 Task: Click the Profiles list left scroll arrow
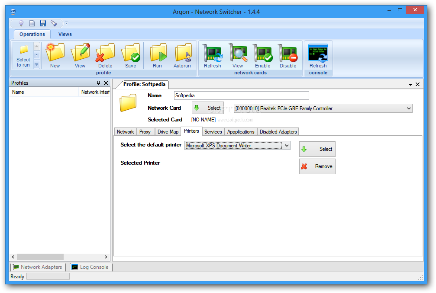[x=13, y=257]
